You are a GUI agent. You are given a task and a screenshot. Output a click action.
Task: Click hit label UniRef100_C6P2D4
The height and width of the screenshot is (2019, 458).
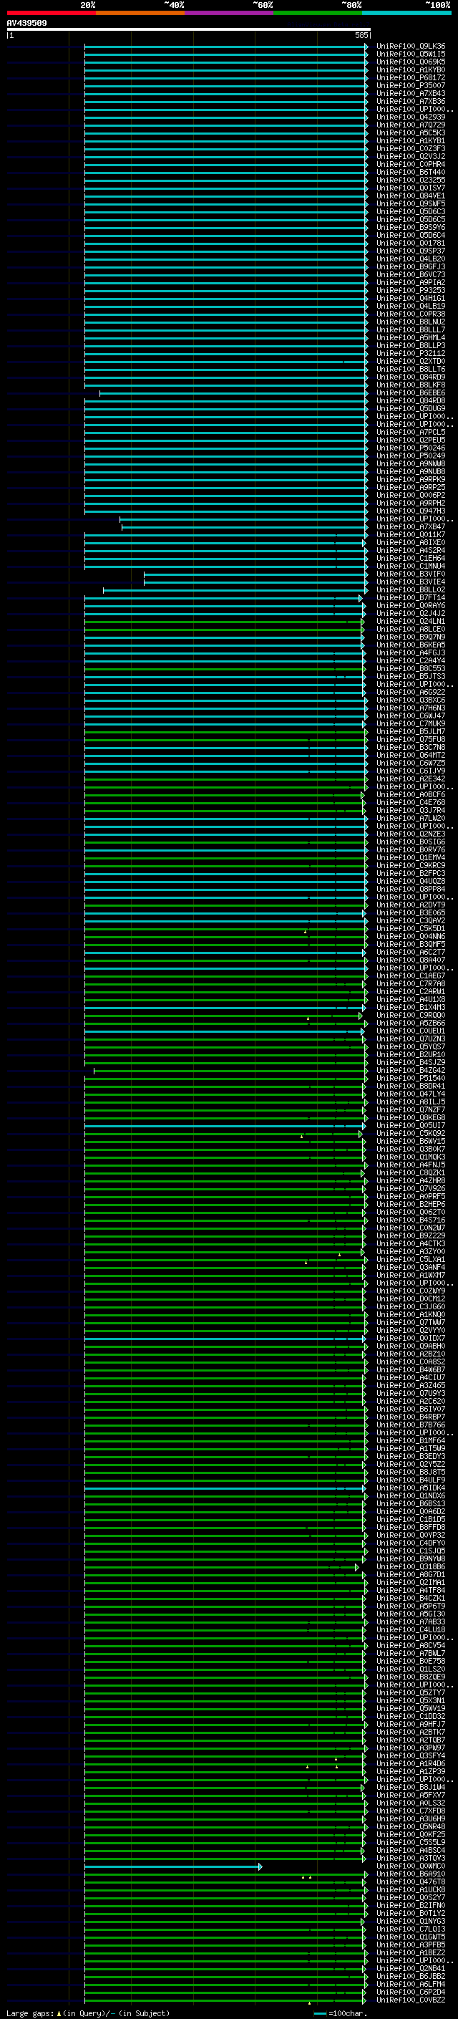(410, 1992)
